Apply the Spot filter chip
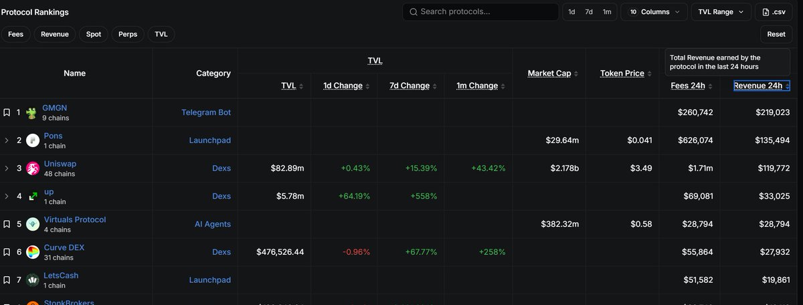 click(94, 34)
